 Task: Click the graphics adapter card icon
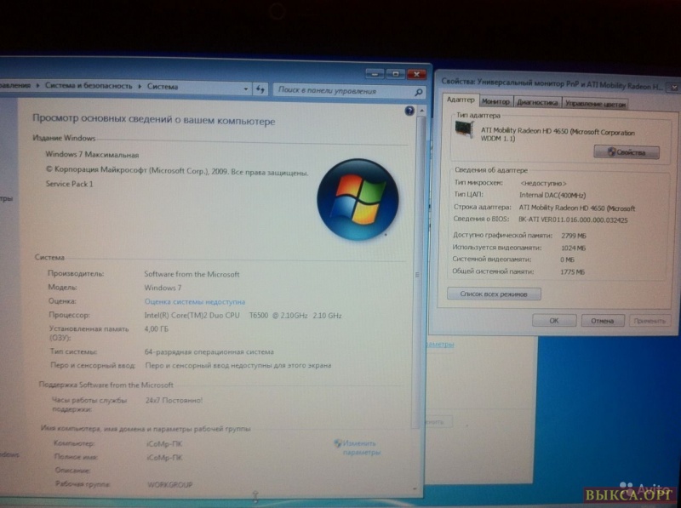click(465, 128)
